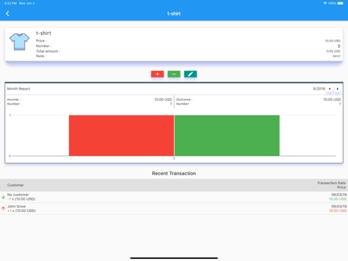The image size is (348, 261).
Task: Open the John Snow transaction row
Action: (x=174, y=209)
